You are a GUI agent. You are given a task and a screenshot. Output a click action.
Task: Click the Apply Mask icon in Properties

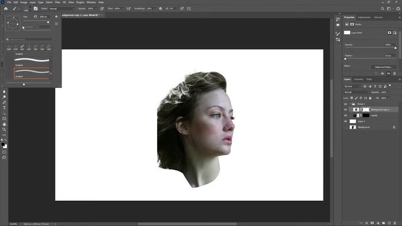tap(383, 73)
